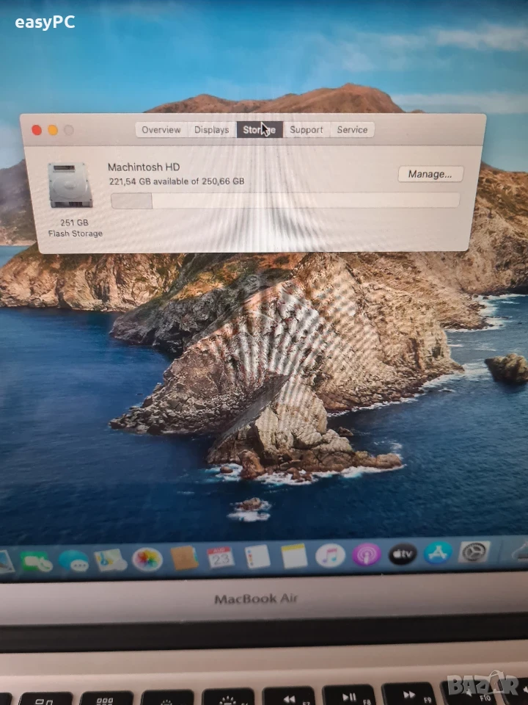
Task: Click the "Flash Storage" label
Action: click(76, 234)
